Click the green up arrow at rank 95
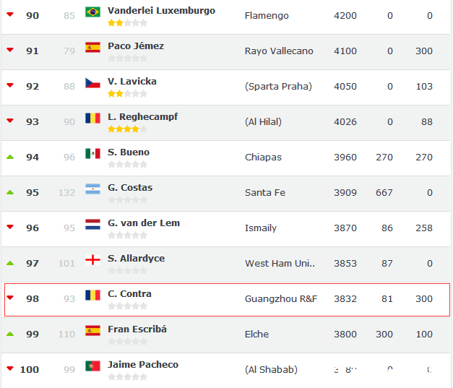Viewport: 453px width, 388px height. point(10,192)
